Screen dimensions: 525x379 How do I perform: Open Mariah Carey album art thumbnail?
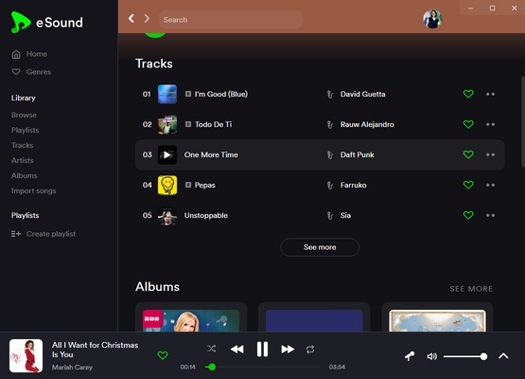click(x=26, y=355)
